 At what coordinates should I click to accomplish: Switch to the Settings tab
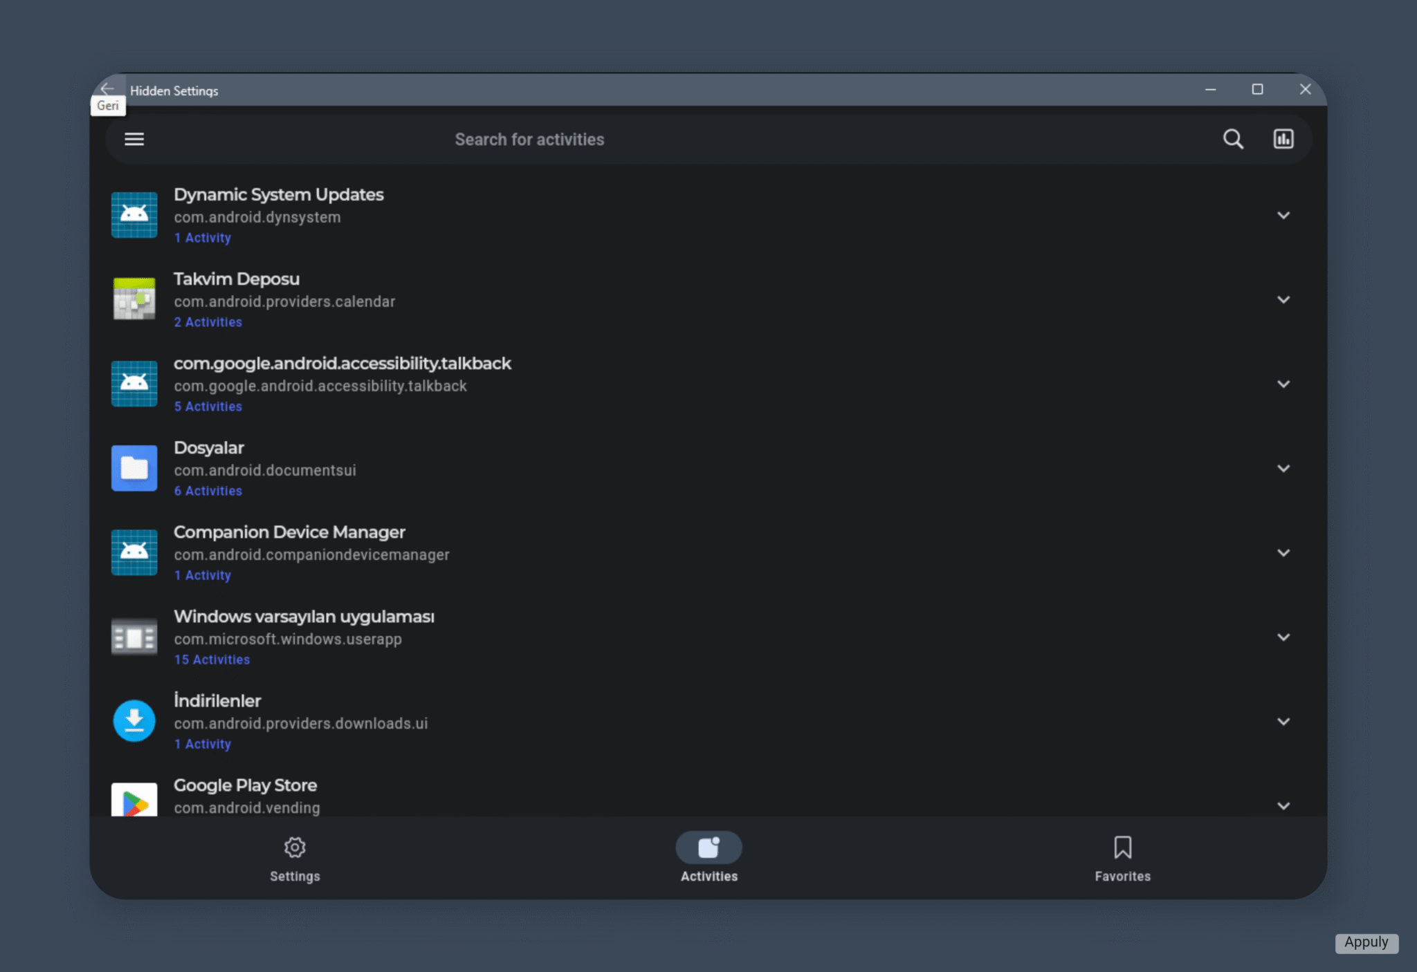295,859
